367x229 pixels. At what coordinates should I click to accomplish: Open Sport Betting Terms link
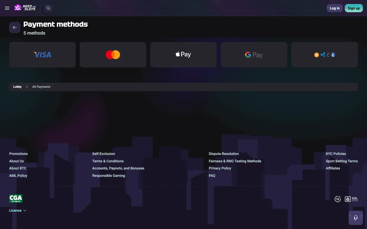click(342, 161)
